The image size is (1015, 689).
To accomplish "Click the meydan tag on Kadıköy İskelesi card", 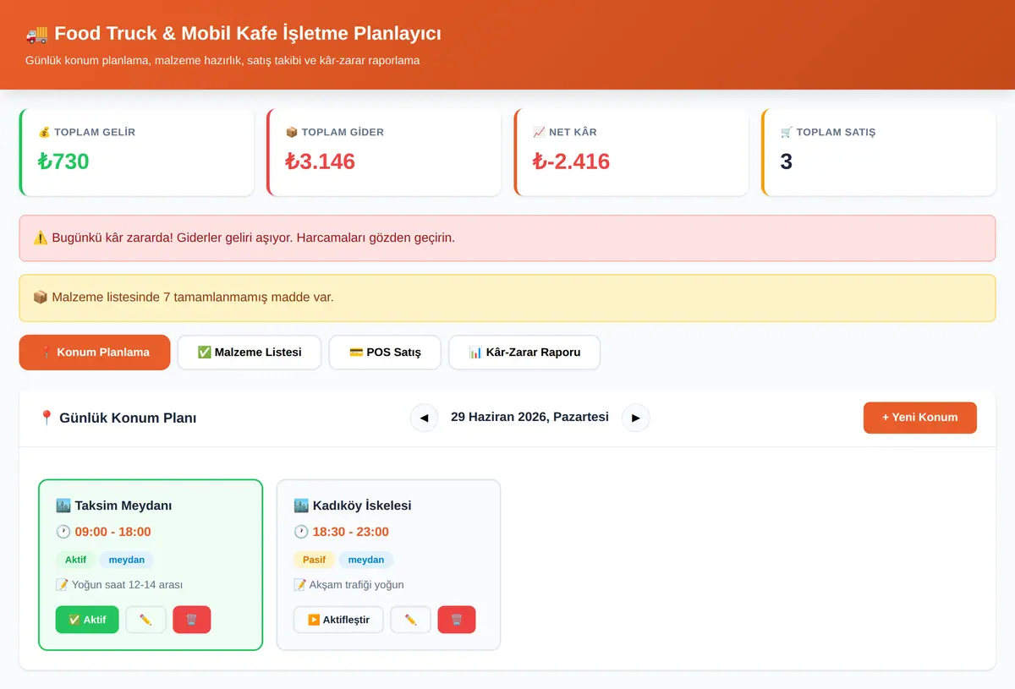I will (366, 560).
